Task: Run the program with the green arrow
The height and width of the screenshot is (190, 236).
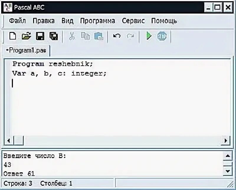Action: [149, 36]
